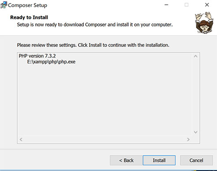Click the settings box scroll right arrow
The image size is (217, 171).
point(188,139)
